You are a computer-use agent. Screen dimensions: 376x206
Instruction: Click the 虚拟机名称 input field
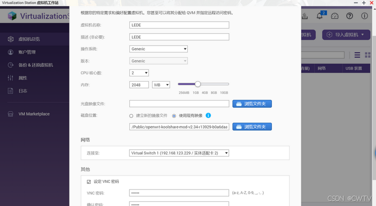pyautogui.click(x=179, y=25)
